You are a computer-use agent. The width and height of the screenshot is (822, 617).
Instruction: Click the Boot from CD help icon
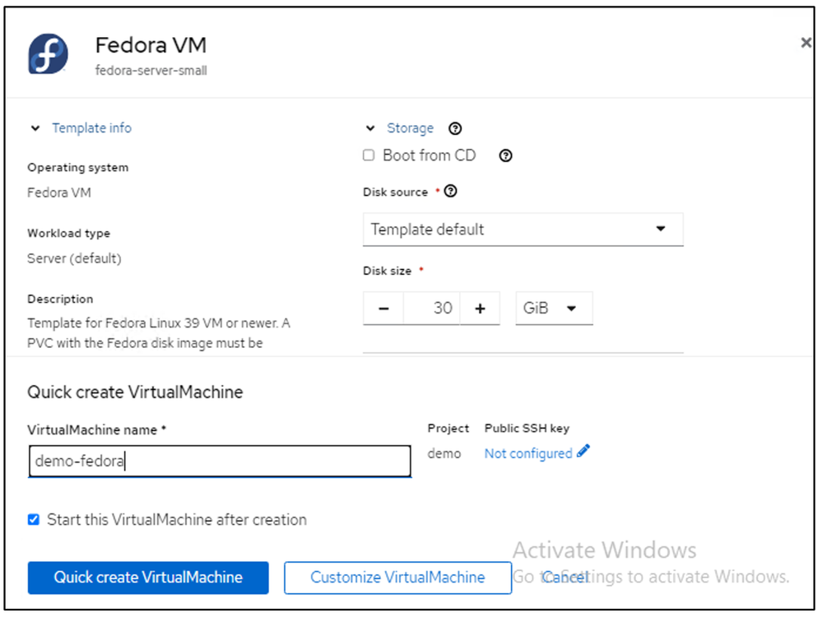[x=506, y=155]
